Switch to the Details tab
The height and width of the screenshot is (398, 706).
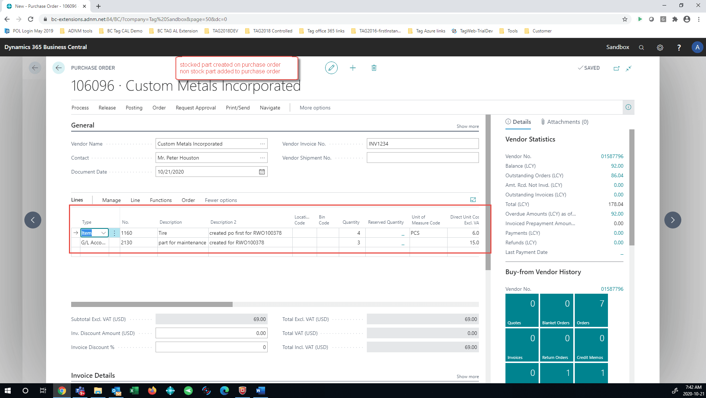pyautogui.click(x=518, y=122)
